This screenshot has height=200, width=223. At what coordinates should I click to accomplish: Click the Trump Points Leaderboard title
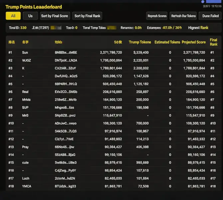click(34, 7)
